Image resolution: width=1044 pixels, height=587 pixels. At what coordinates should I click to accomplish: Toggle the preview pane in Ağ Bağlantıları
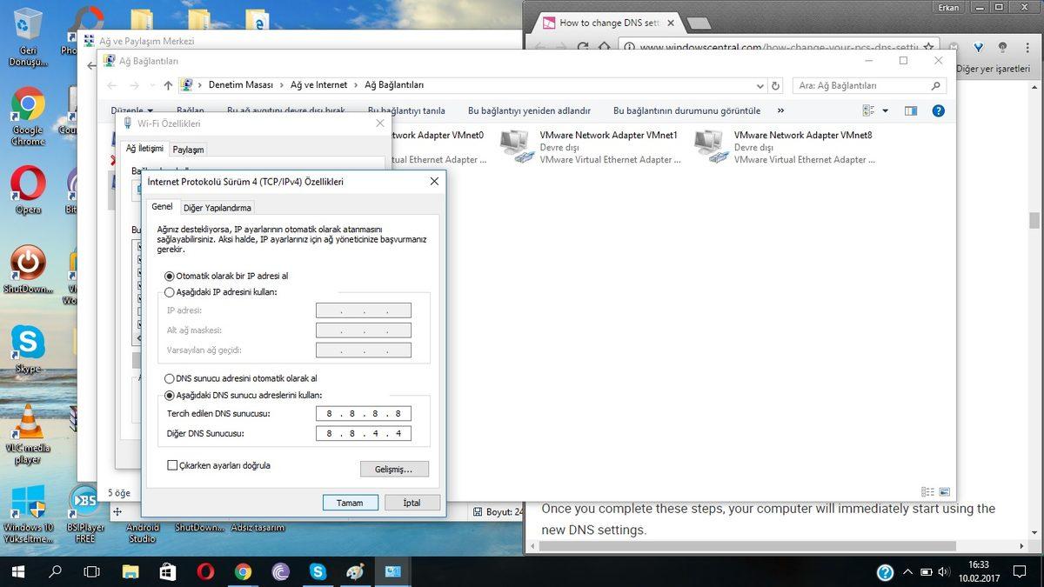(910, 110)
